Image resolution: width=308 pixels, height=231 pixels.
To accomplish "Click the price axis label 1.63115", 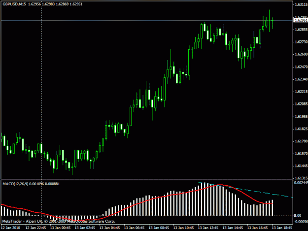I will [301, 5].
